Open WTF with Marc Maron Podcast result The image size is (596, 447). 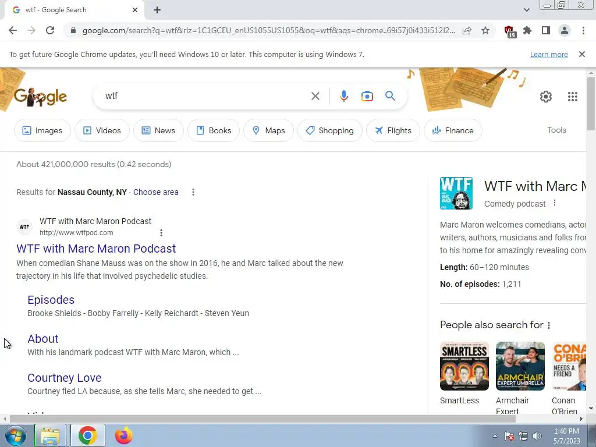[x=96, y=249]
